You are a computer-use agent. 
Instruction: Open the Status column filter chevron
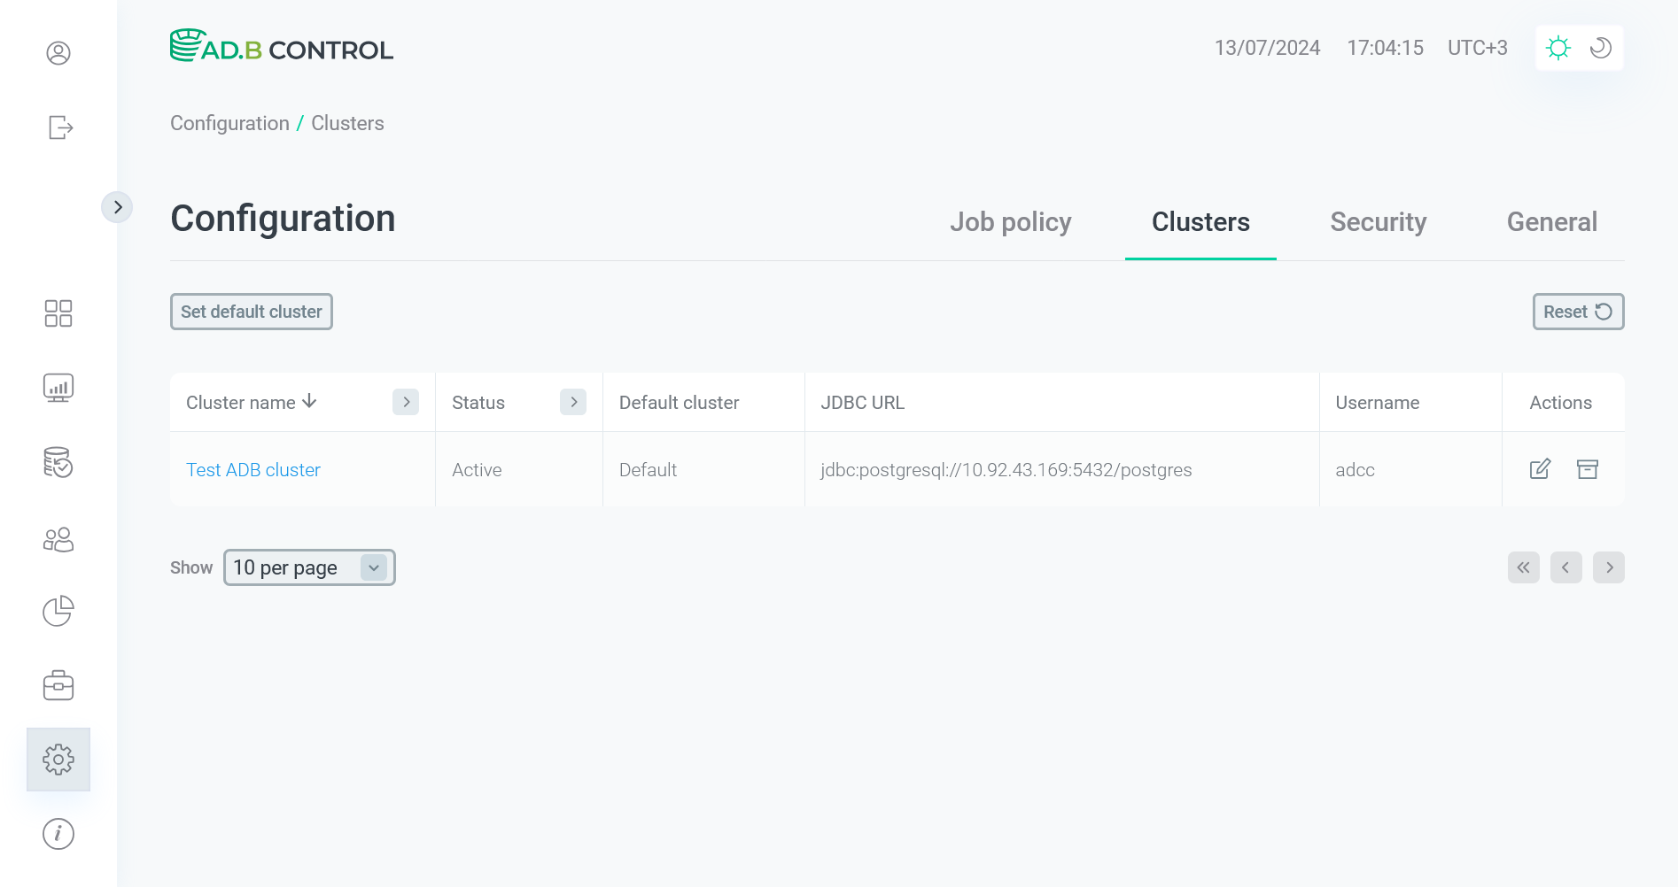(x=573, y=402)
